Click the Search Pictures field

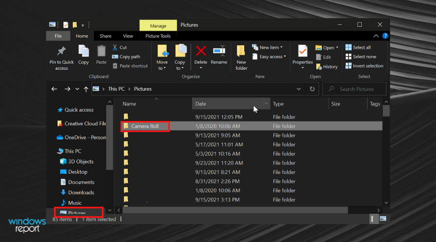pos(354,89)
